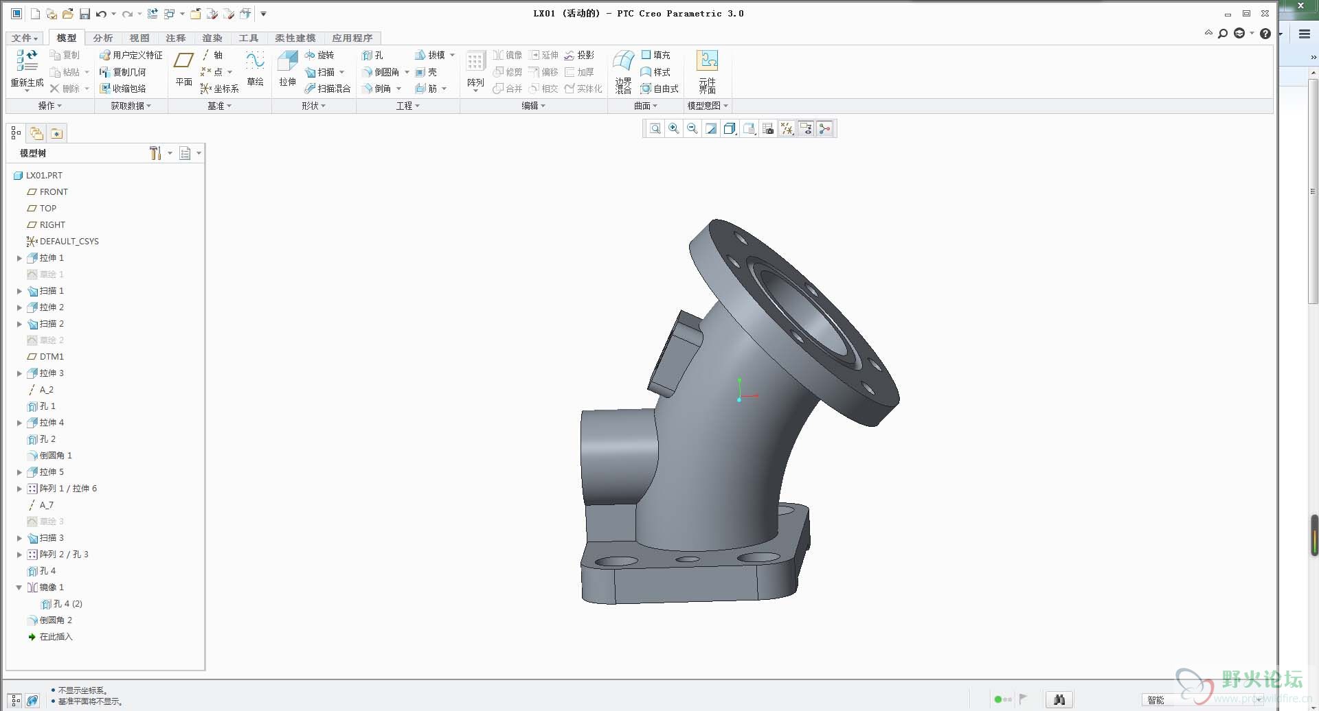The image size is (1319, 711).
Task: Click the Undo arrow icon
Action: [101, 14]
